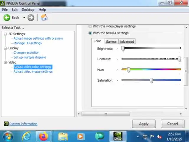Click the Saturation slider handle
The image size is (189, 142).
pyautogui.click(x=151, y=80)
